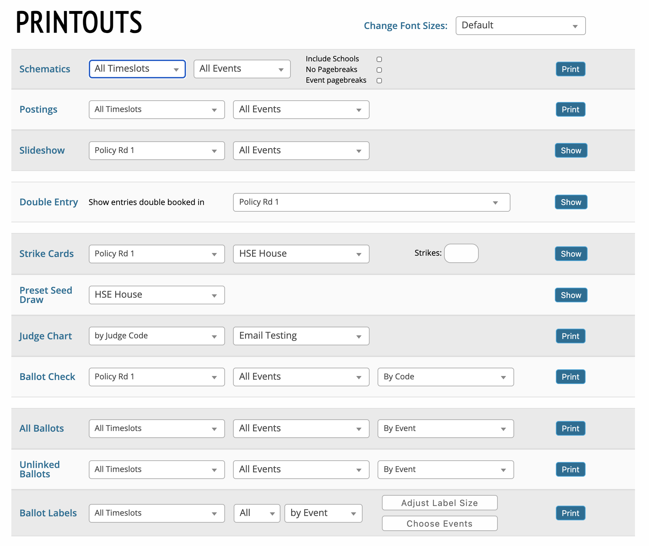Viewport: 649px width, 546px height.
Task: Expand Email Testing dropdown in Judge Chart
Action: click(301, 336)
